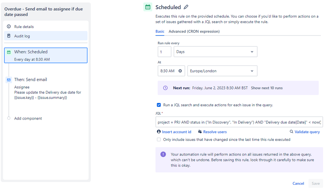Click the clock icon beside Next run

tap(165, 88)
